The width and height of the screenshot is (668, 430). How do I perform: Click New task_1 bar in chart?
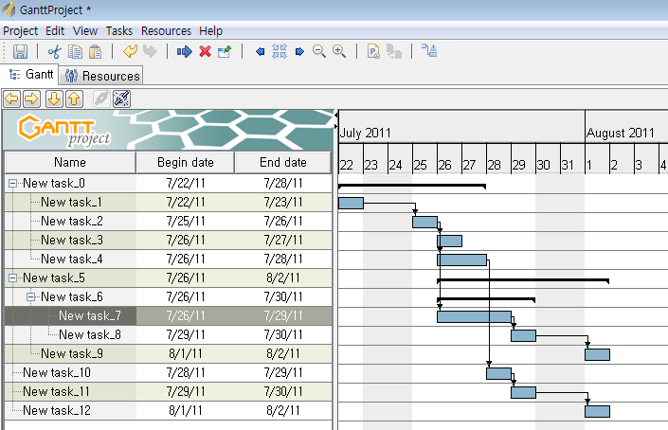point(351,203)
